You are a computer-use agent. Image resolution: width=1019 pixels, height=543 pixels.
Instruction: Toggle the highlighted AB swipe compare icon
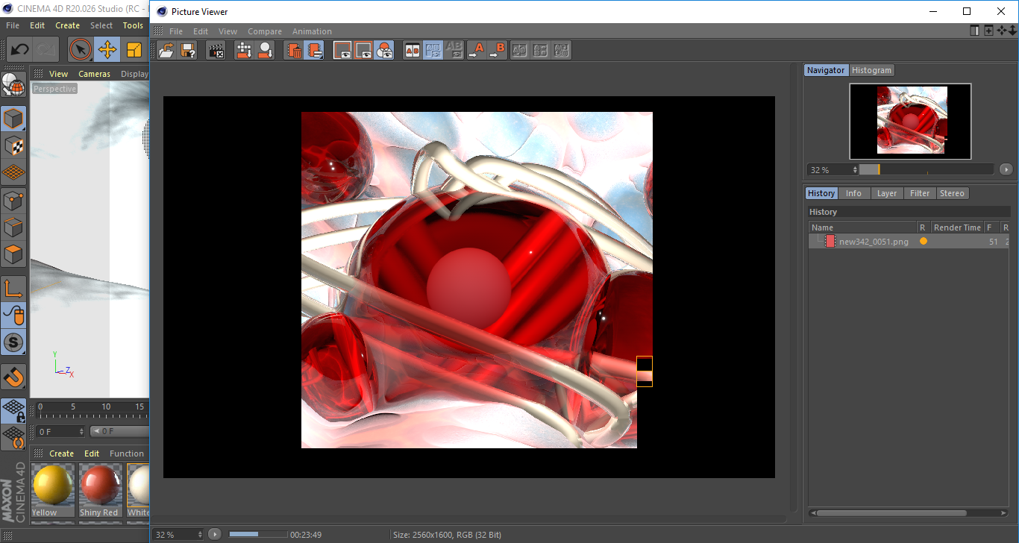tap(433, 51)
